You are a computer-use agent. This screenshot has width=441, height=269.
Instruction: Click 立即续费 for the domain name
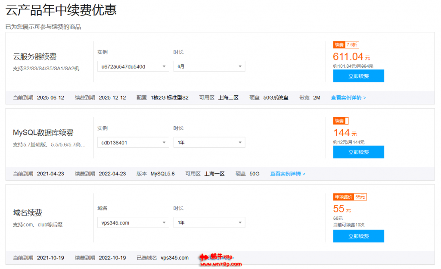point(358,236)
